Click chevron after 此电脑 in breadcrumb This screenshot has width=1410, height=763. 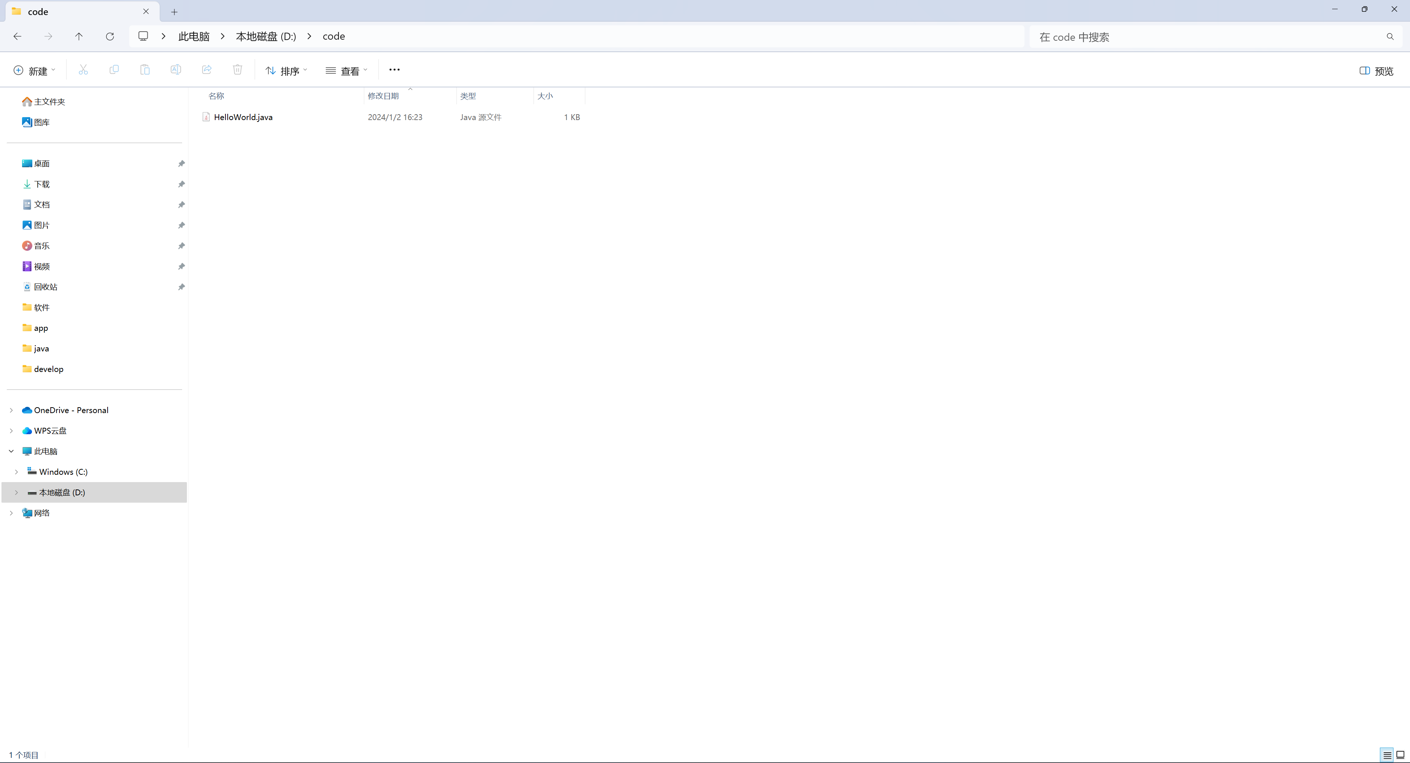coord(222,36)
